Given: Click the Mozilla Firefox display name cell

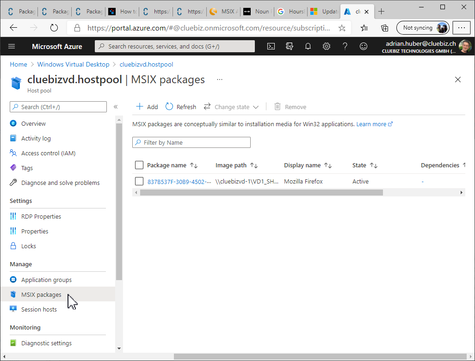Looking at the screenshot, I should click(x=303, y=181).
